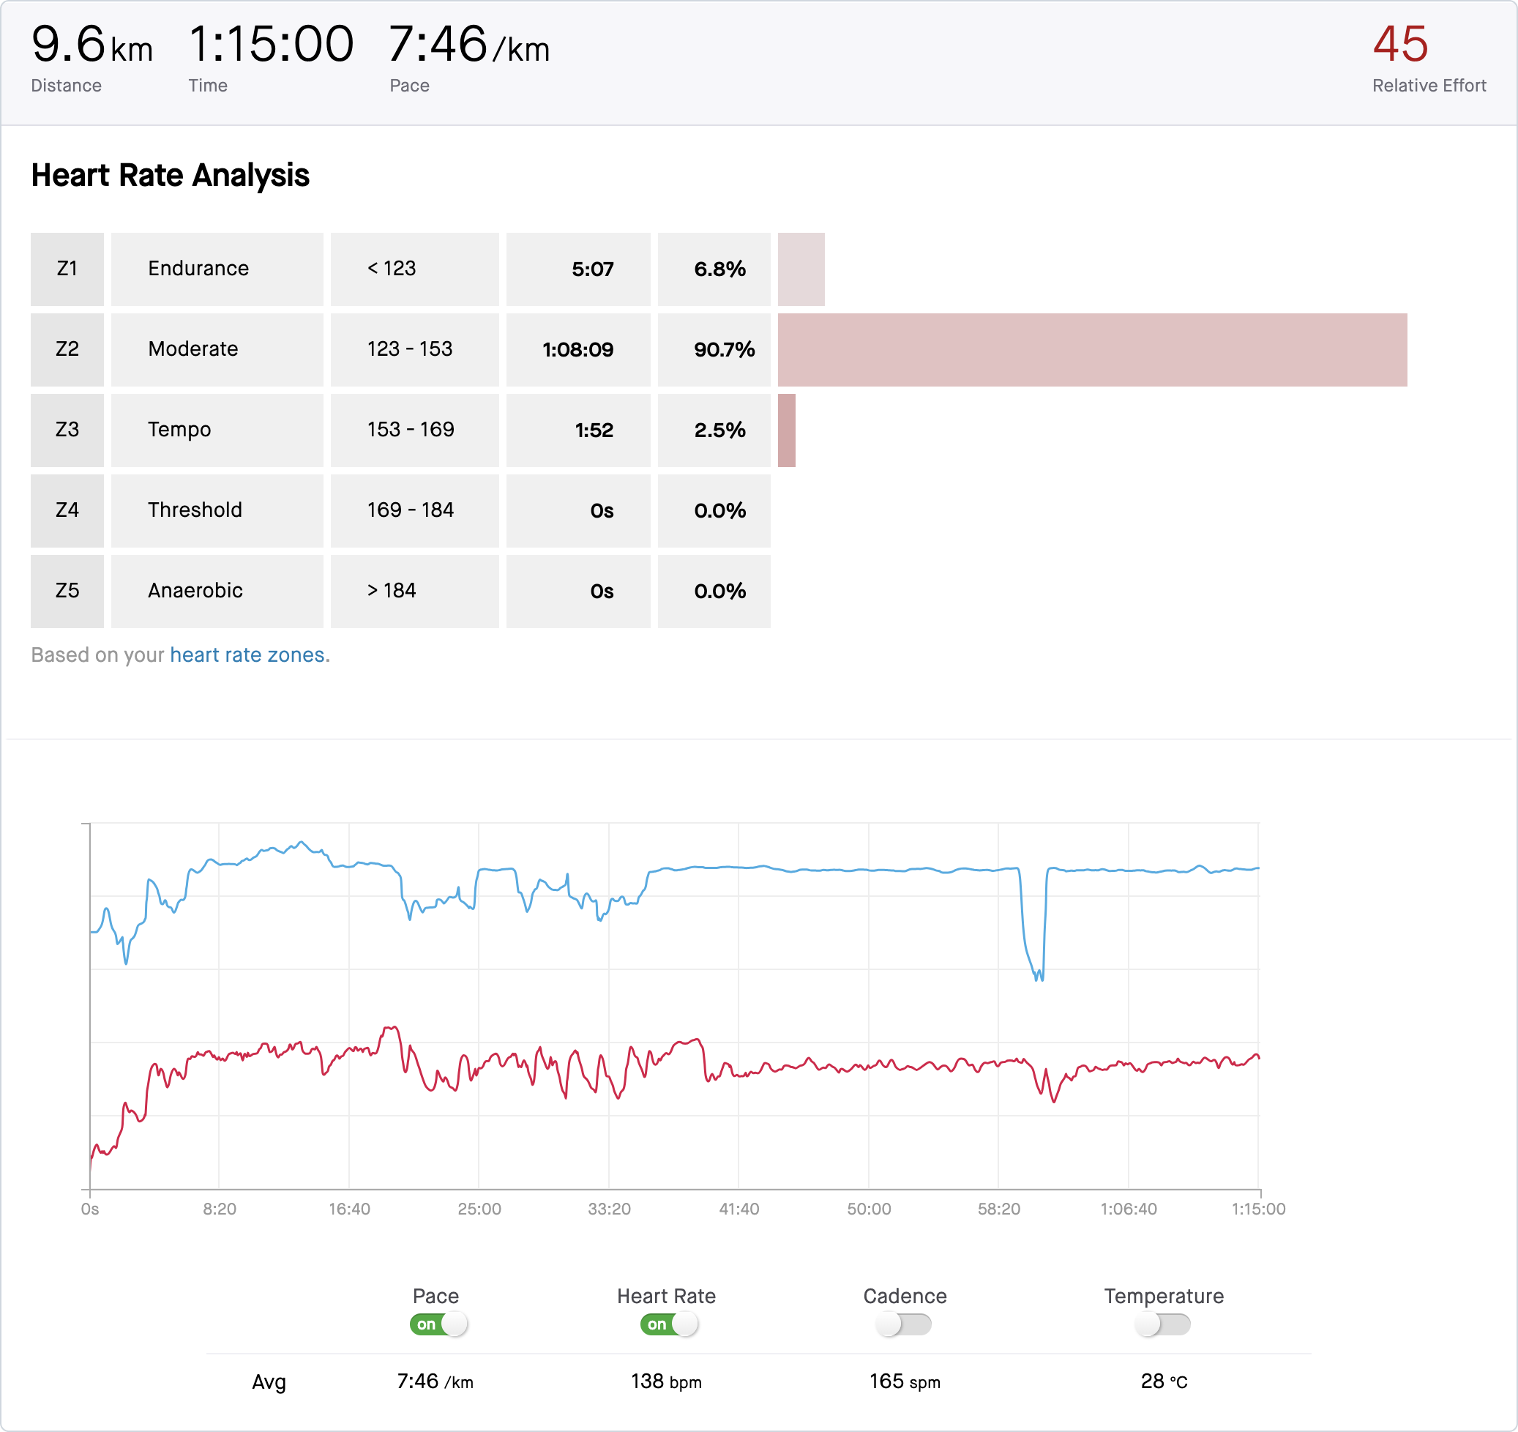Click the average 165 spm value
The width and height of the screenshot is (1518, 1432).
(905, 1381)
